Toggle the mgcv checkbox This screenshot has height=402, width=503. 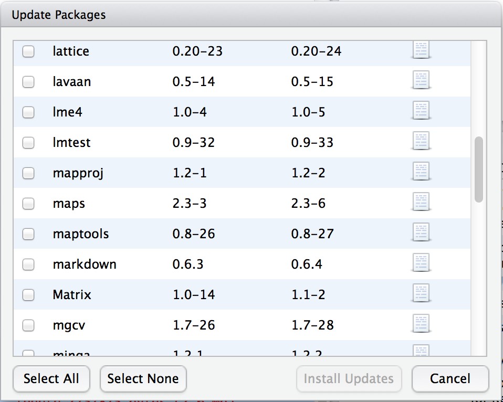[28, 325]
